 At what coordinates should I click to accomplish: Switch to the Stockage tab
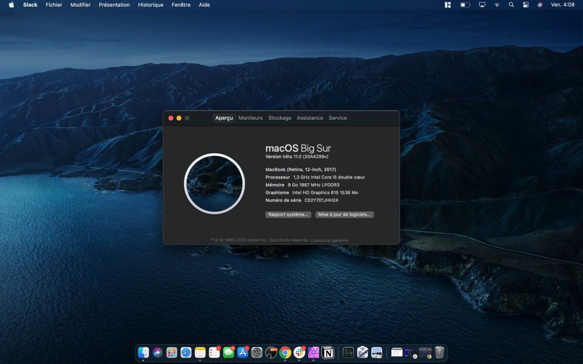[280, 118]
